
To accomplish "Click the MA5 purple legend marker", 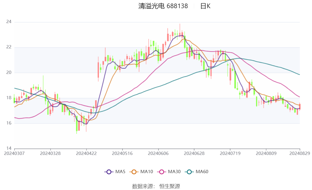I will [x=109, y=172].
